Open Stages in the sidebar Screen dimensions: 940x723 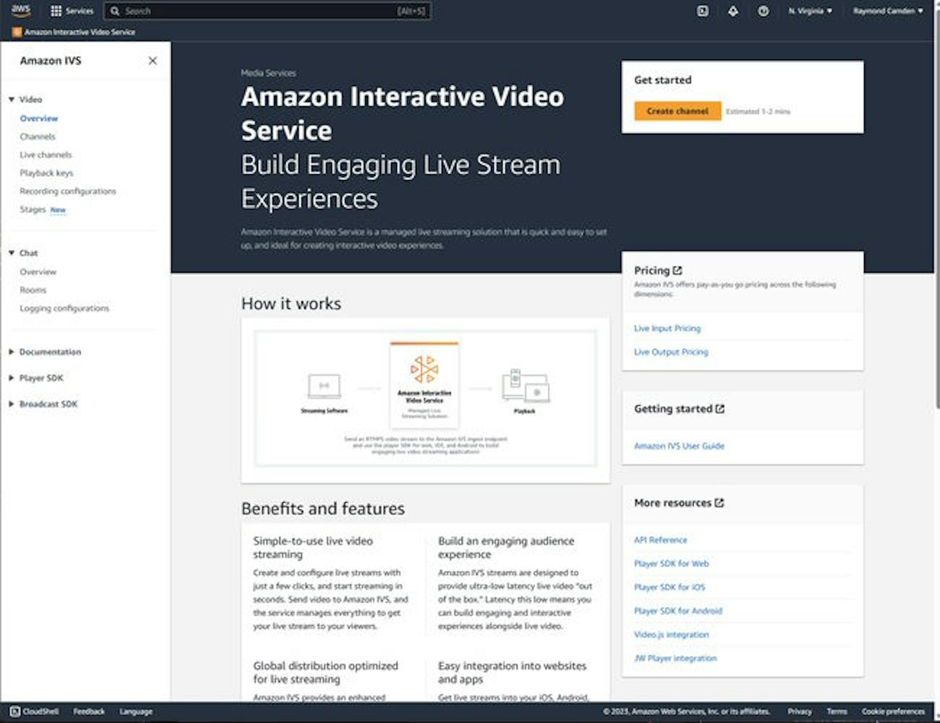point(33,210)
